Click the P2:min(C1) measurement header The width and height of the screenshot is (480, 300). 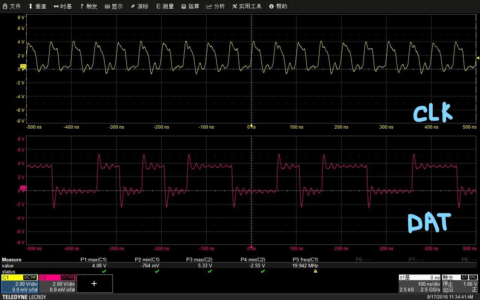(x=147, y=259)
